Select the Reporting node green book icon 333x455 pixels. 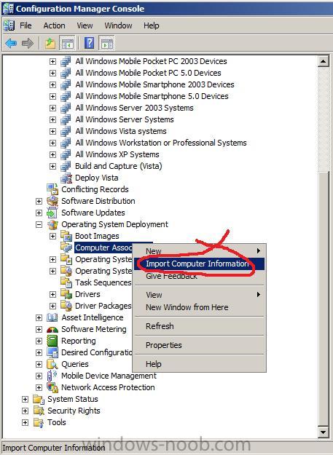click(x=52, y=341)
